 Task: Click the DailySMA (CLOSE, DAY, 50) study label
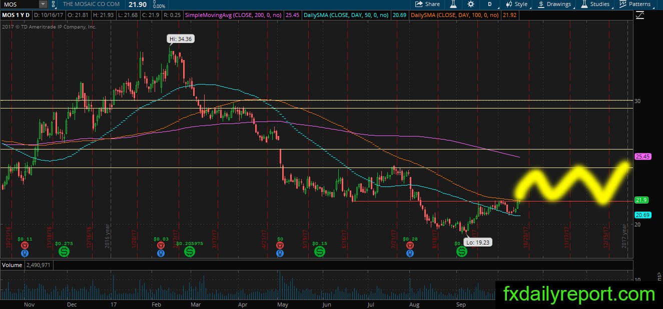[345, 15]
